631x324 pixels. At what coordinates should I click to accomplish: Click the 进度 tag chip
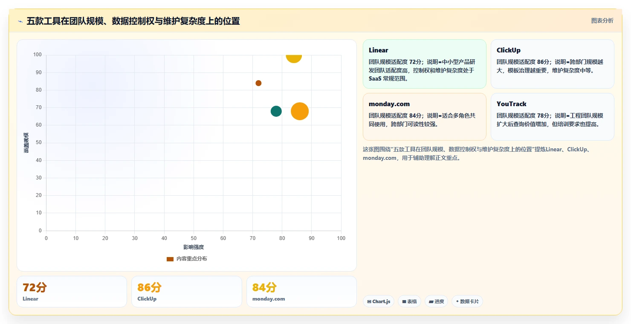tap(436, 301)
